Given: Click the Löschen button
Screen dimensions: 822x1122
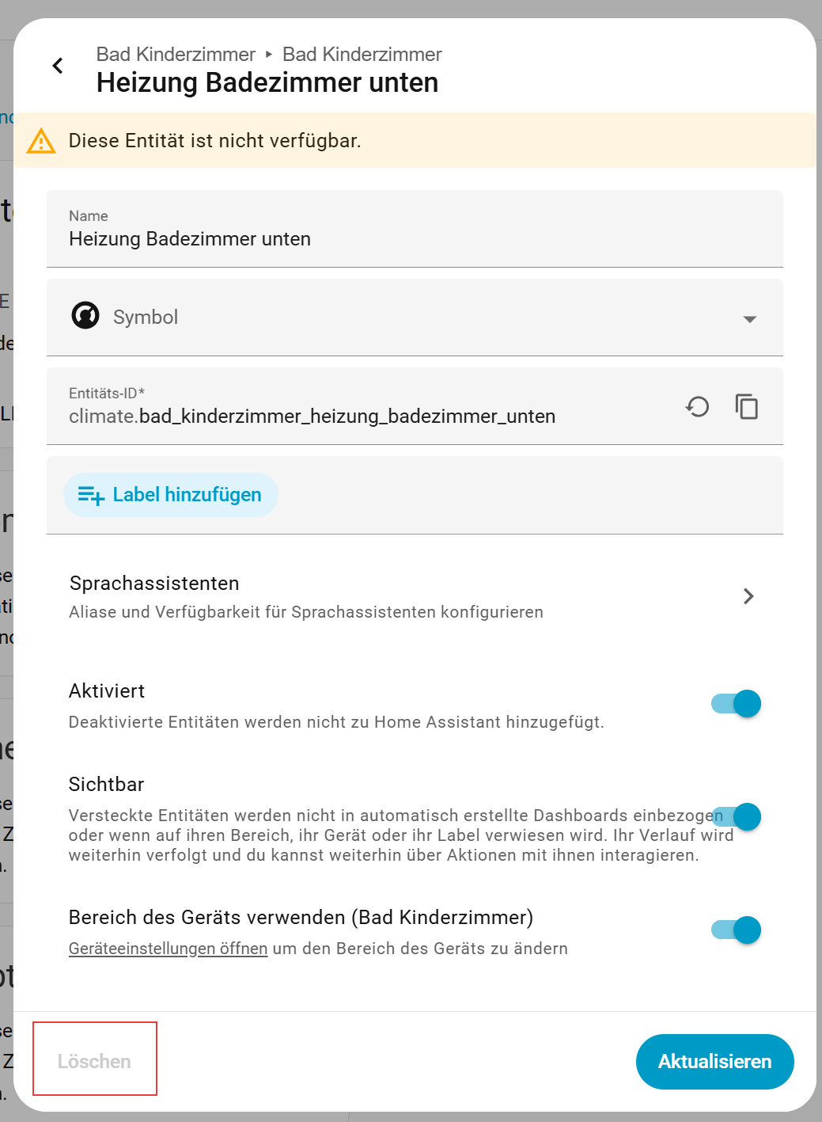Looking at the screenshot, I should [94, 1061].
